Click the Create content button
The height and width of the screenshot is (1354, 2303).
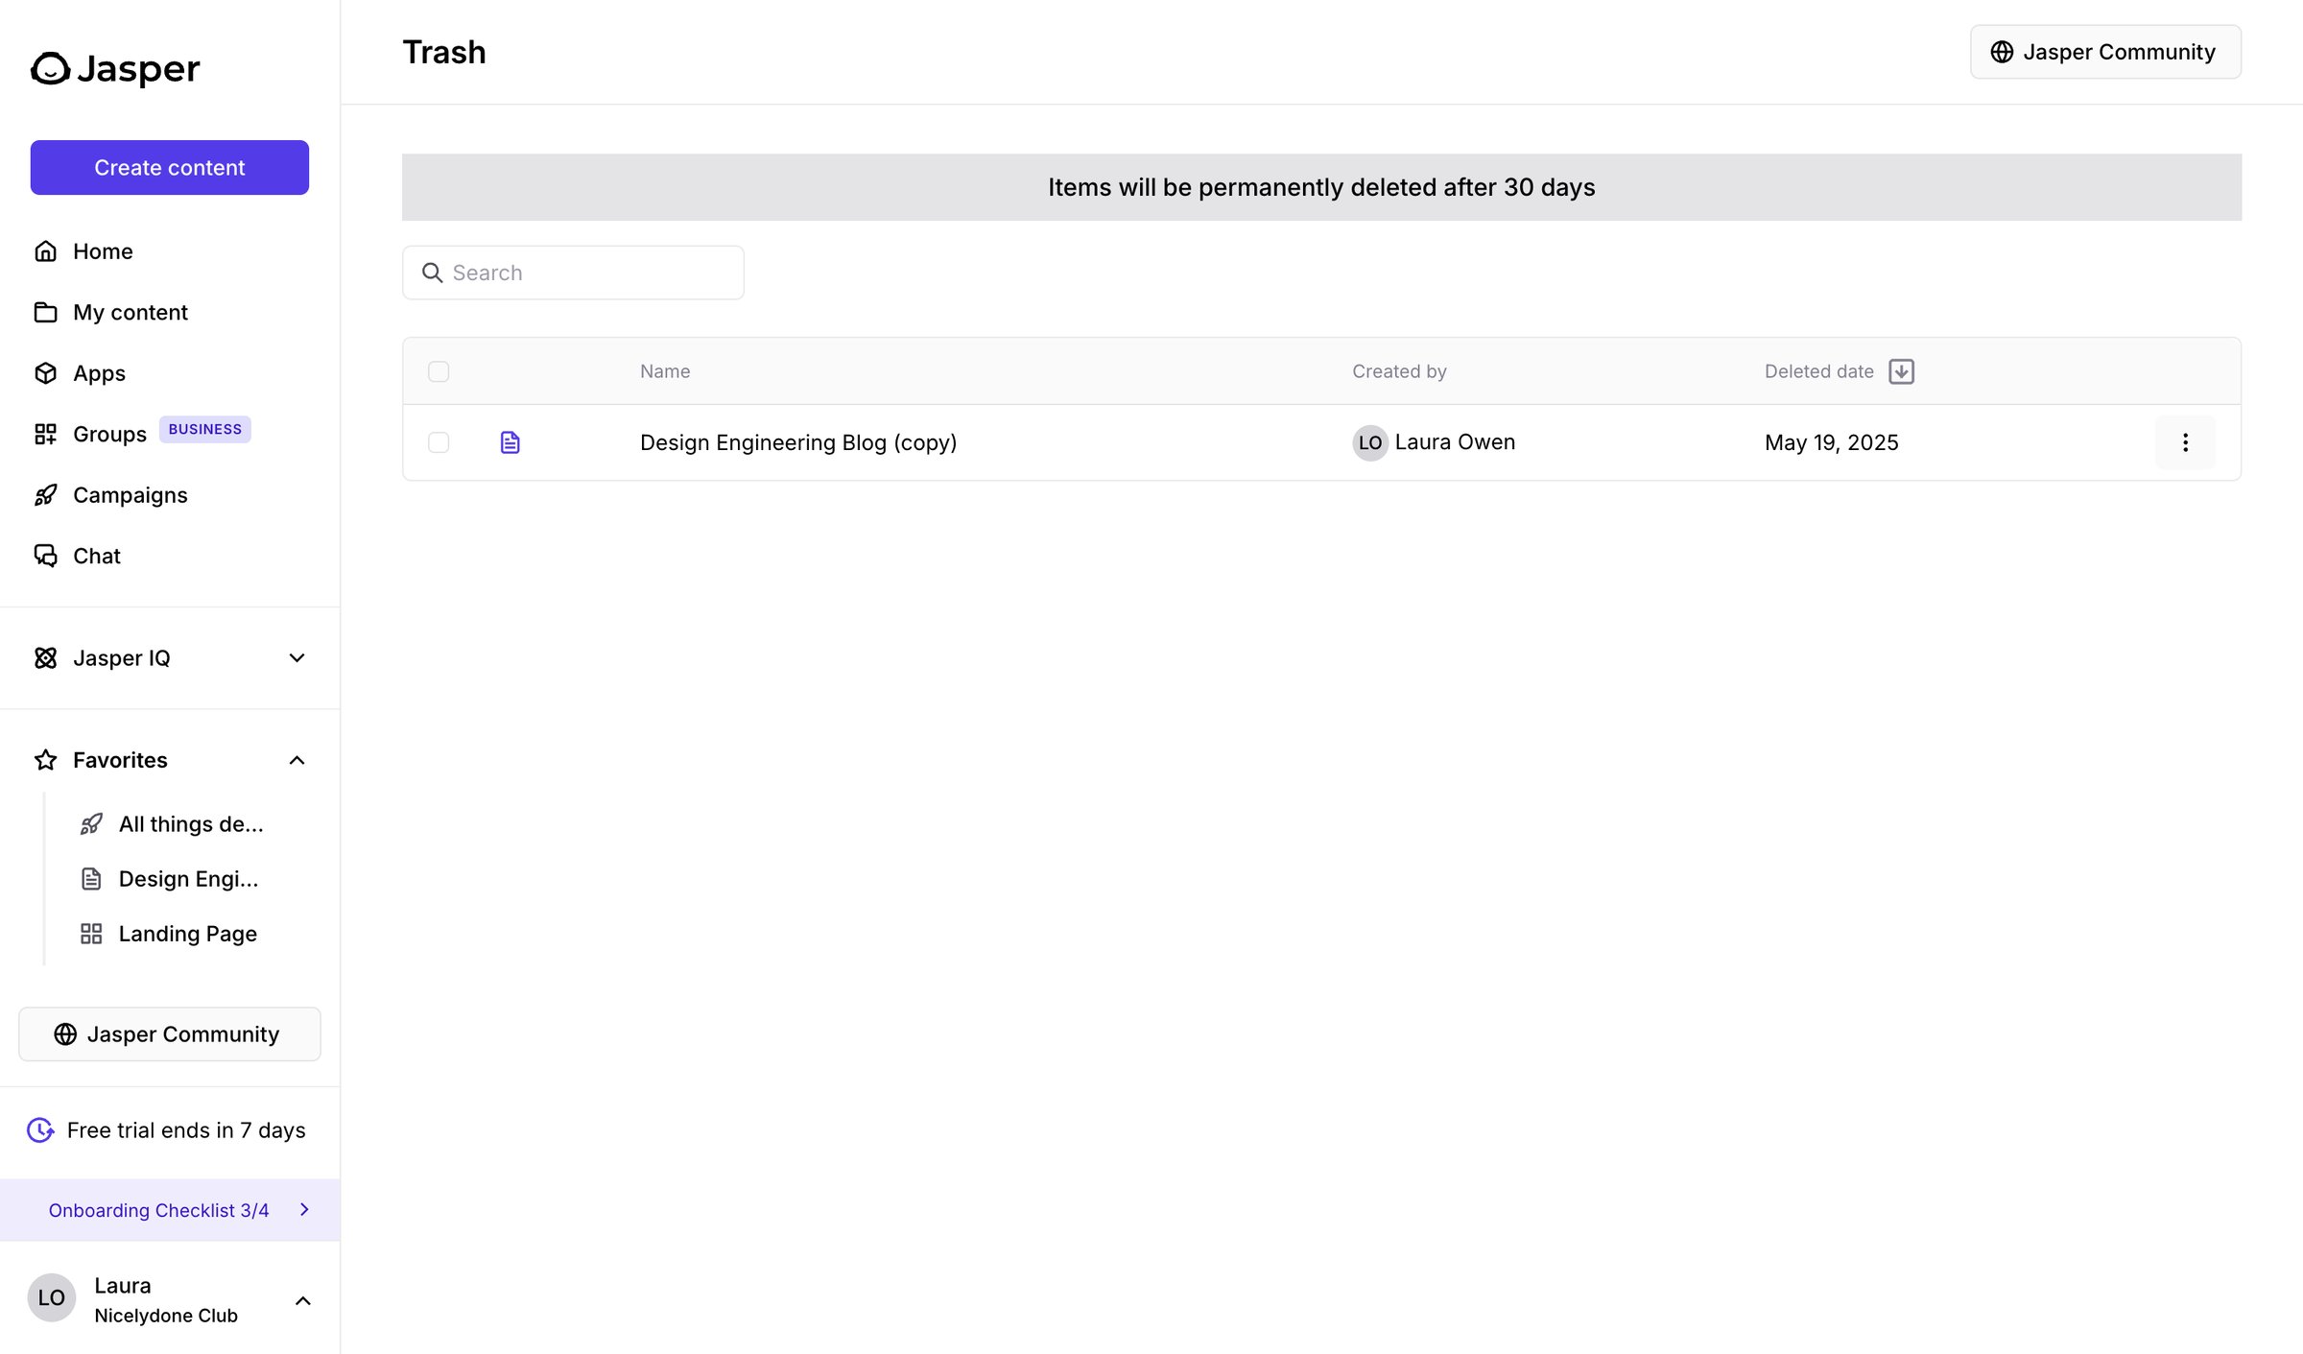(x=170, y=168)
